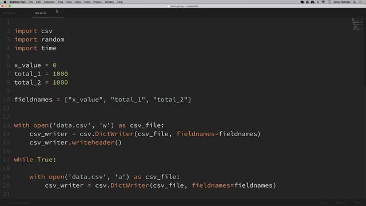Click the round icon left of cloud

308,2
